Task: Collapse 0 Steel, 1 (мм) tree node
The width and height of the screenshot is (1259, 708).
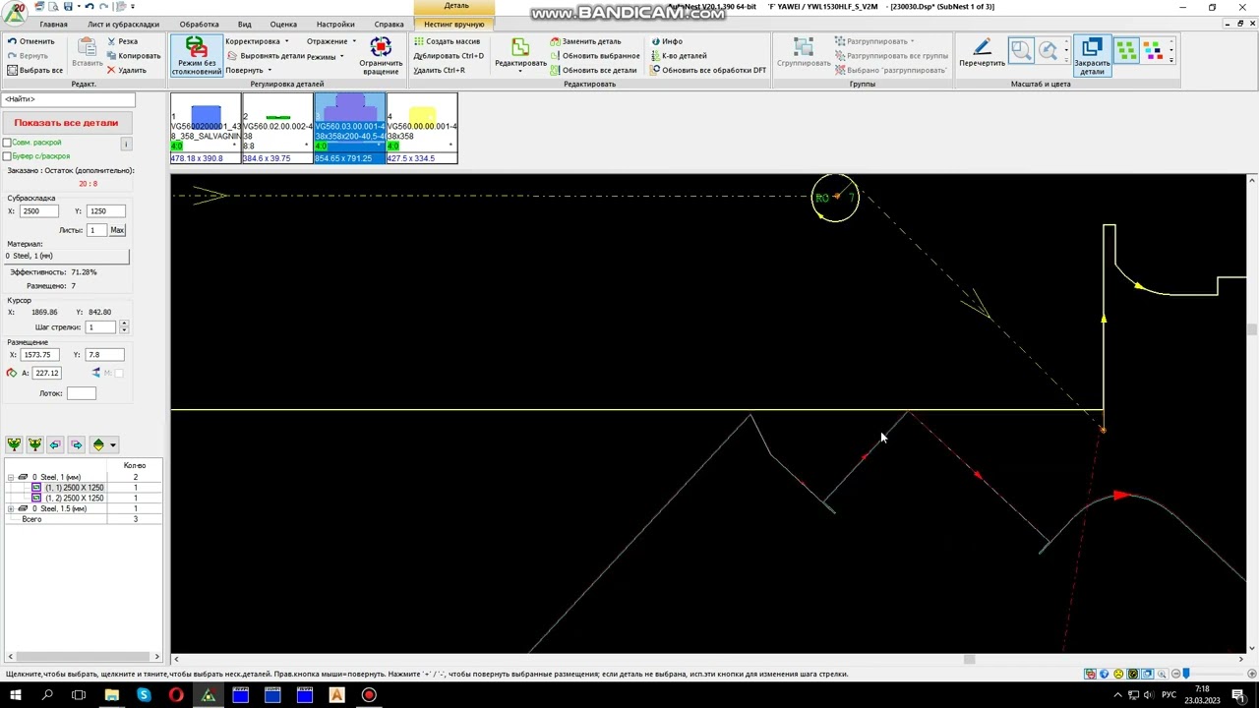Action: pyautogui.click(x=11, y=477)
